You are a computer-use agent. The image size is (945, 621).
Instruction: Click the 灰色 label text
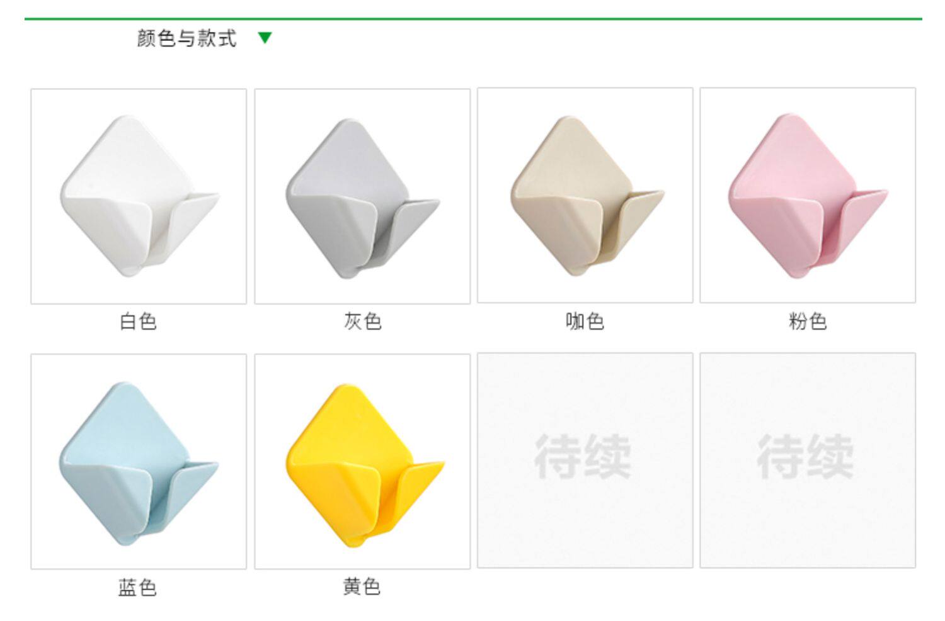pyautogui.click(x=362, y=321)
